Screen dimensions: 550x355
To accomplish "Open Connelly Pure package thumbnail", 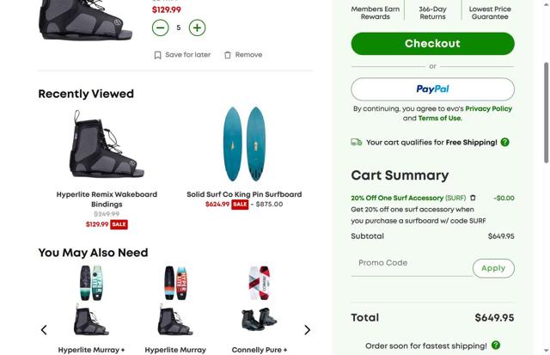I will [259, 299].
